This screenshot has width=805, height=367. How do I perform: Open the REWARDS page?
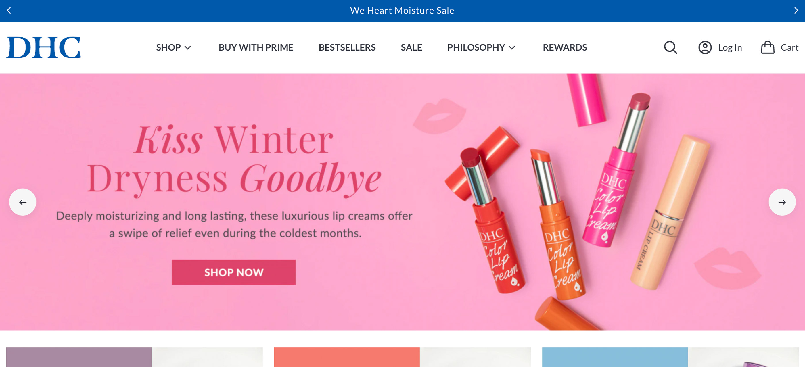564,47
